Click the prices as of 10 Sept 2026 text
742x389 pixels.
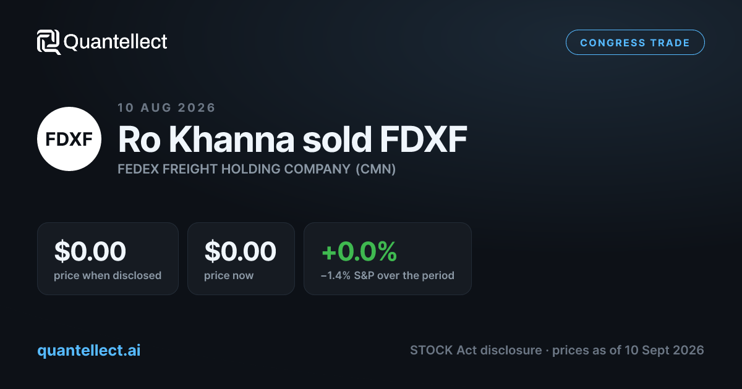click(x=628, y=350)
